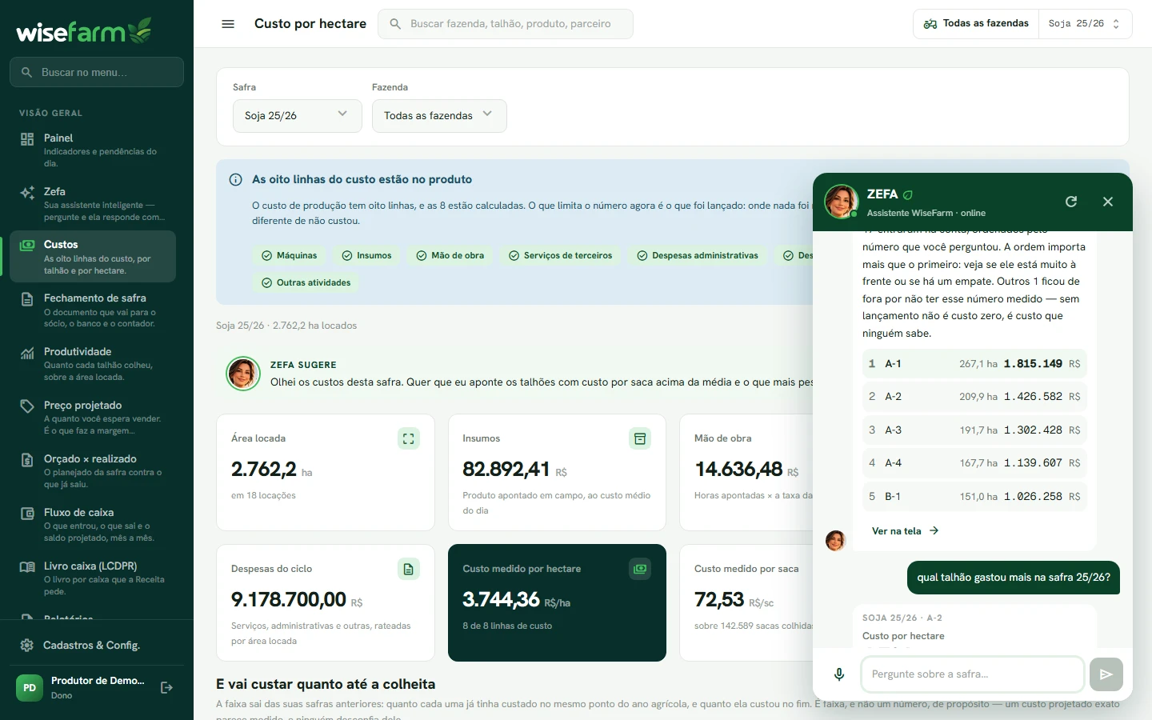Refresh the Zefa conversation
Viewport: 1152px width, 720px height.
click(x=1071, y=202)
